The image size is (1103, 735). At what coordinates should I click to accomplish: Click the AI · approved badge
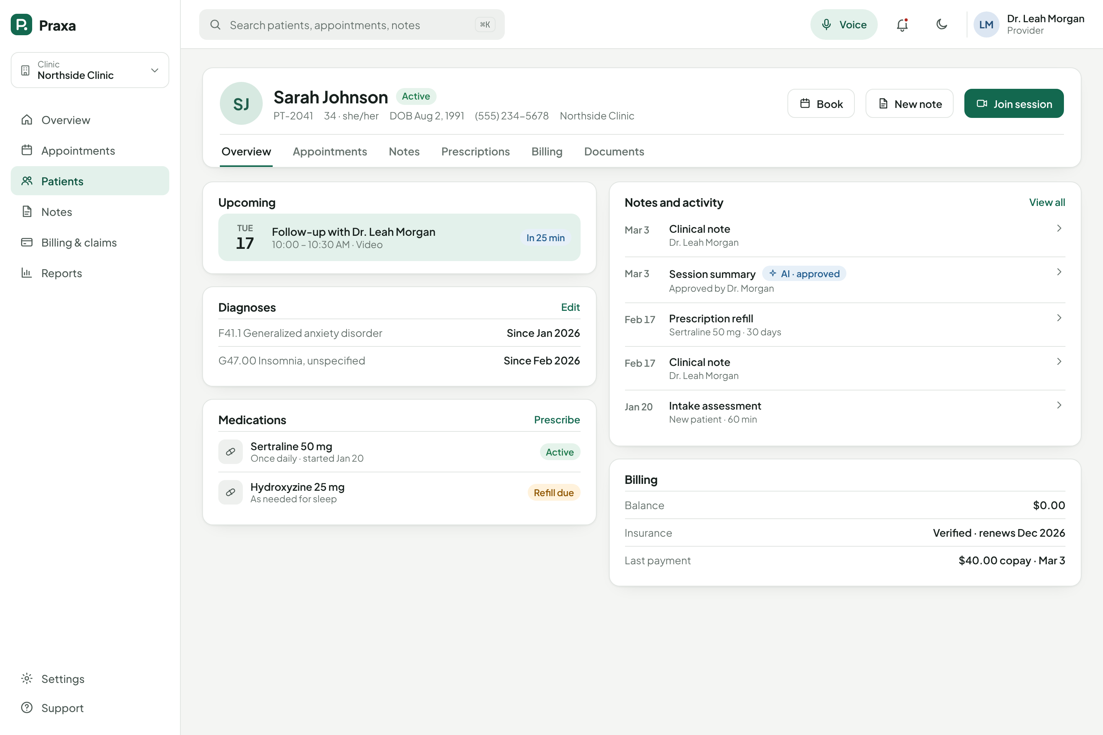[804, 274]
